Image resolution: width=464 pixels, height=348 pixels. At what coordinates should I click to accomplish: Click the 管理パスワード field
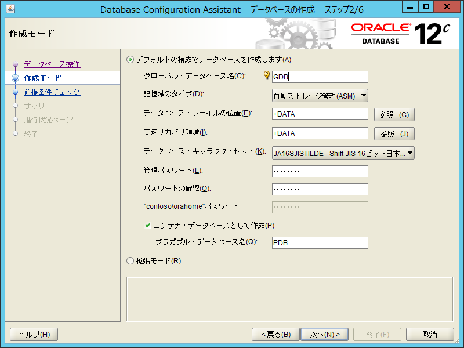pyautogui.click(x=320, y=171)
